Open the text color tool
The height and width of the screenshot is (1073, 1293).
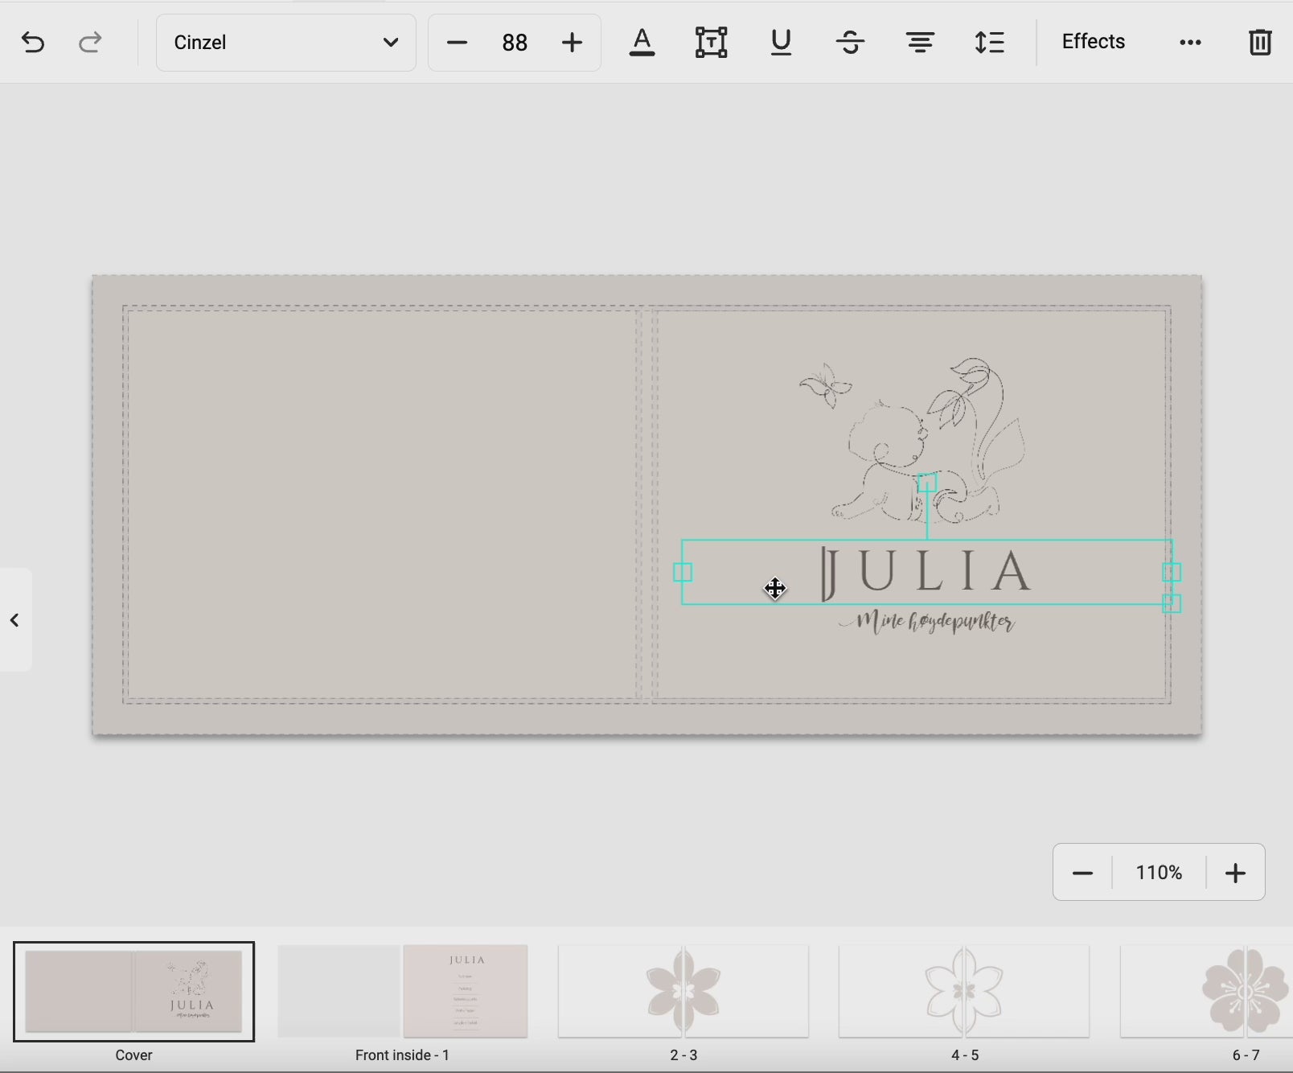[642, 43]
